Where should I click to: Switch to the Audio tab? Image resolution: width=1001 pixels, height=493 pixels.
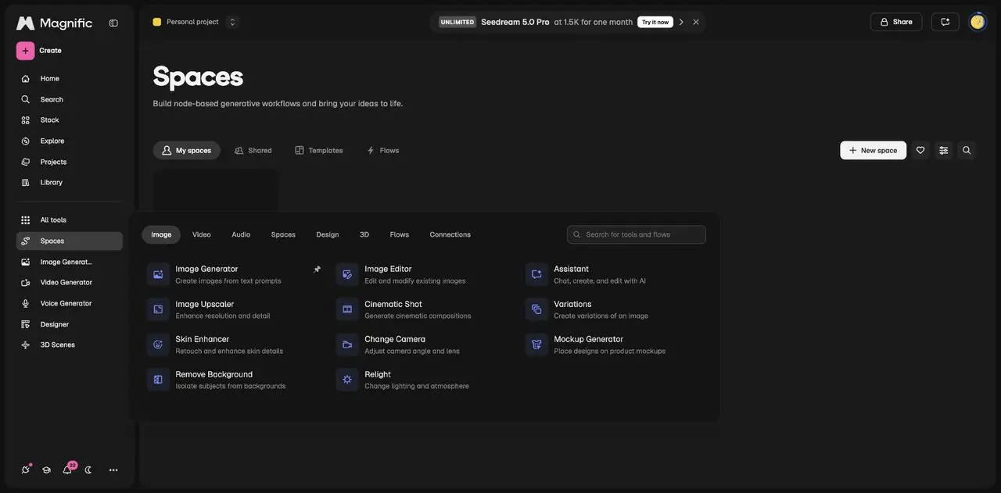tap(241, 234)
